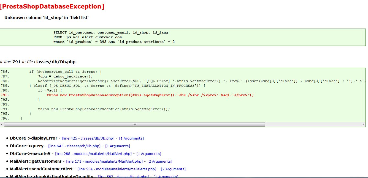
Task: Click code line 787 debug_backtrace
Action: 66,76
